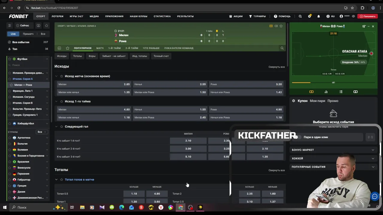
Task: Switch to 1-Й ТАЙМ markets tab
Action: (115, 48)
